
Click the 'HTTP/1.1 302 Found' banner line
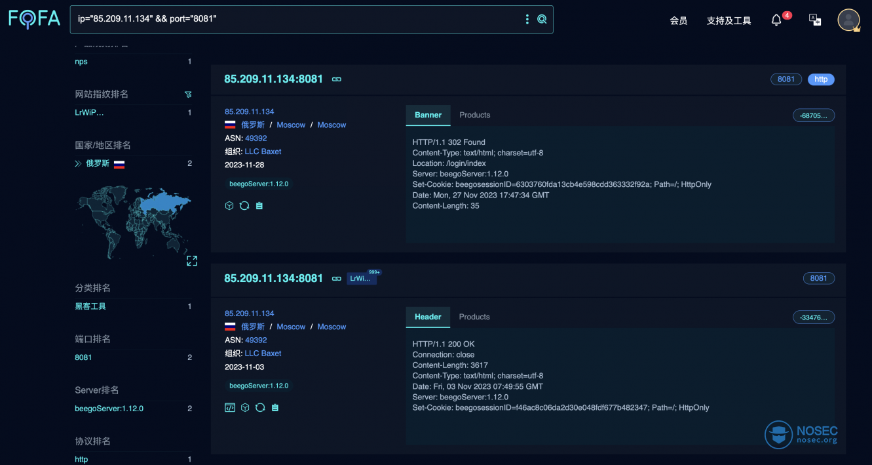coord(449,142)
